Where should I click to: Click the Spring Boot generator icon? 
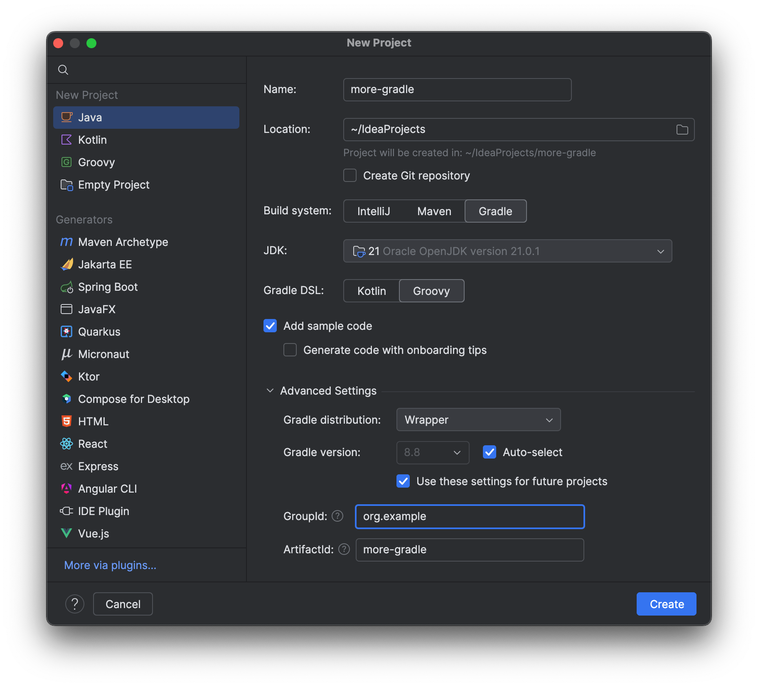click(66, 287)
